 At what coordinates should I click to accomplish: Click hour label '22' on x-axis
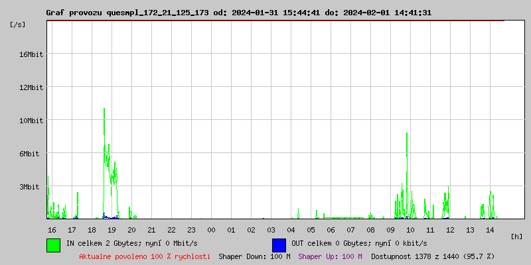pyautogui.click(x=171, y=230)
